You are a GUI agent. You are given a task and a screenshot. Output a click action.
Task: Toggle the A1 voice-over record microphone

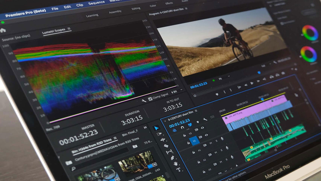[x=222, y=139]
